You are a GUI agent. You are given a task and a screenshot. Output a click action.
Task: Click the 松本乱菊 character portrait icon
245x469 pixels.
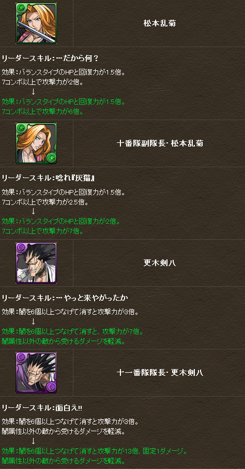(x=36, y=23)
